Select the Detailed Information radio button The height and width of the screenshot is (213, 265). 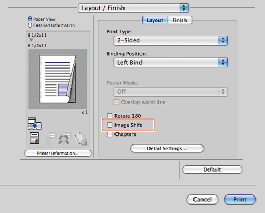(30, 25)
